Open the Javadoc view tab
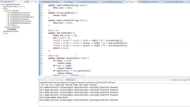This screenshot has width=190, height=107. (52, 80)
